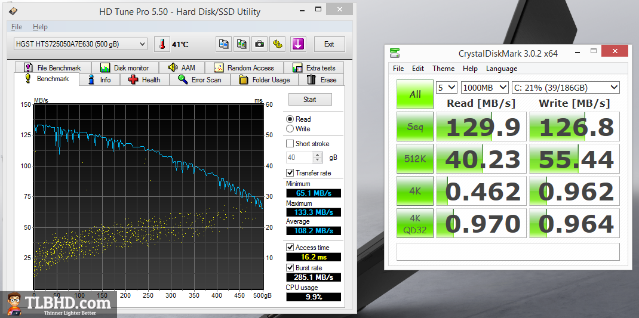Select the Benchmark tab
Image resolution: width=639 pixels, height=318 pixels.
[x=47, y=79]
